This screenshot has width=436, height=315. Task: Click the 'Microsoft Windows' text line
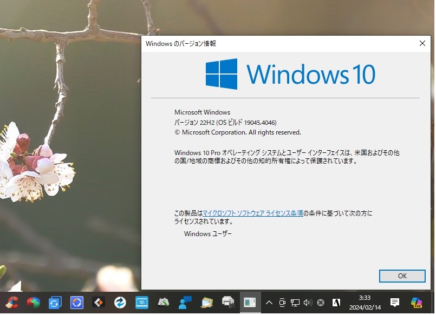click(203, 113)
